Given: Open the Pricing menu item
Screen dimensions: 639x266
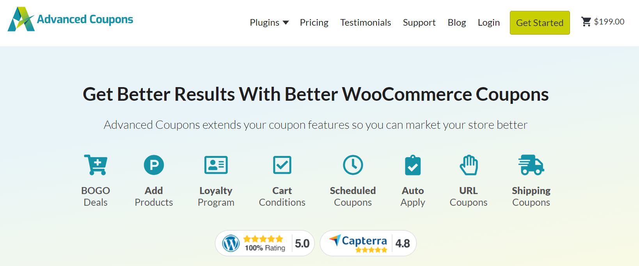Looking at the screenshot, I should point(314,23).
